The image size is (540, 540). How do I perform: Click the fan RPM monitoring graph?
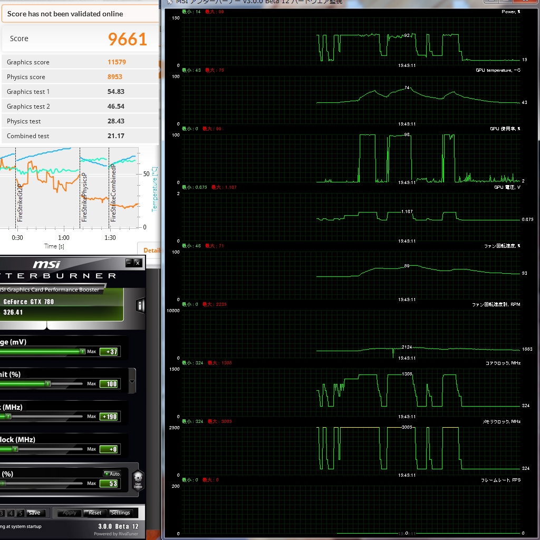[351, 334]
